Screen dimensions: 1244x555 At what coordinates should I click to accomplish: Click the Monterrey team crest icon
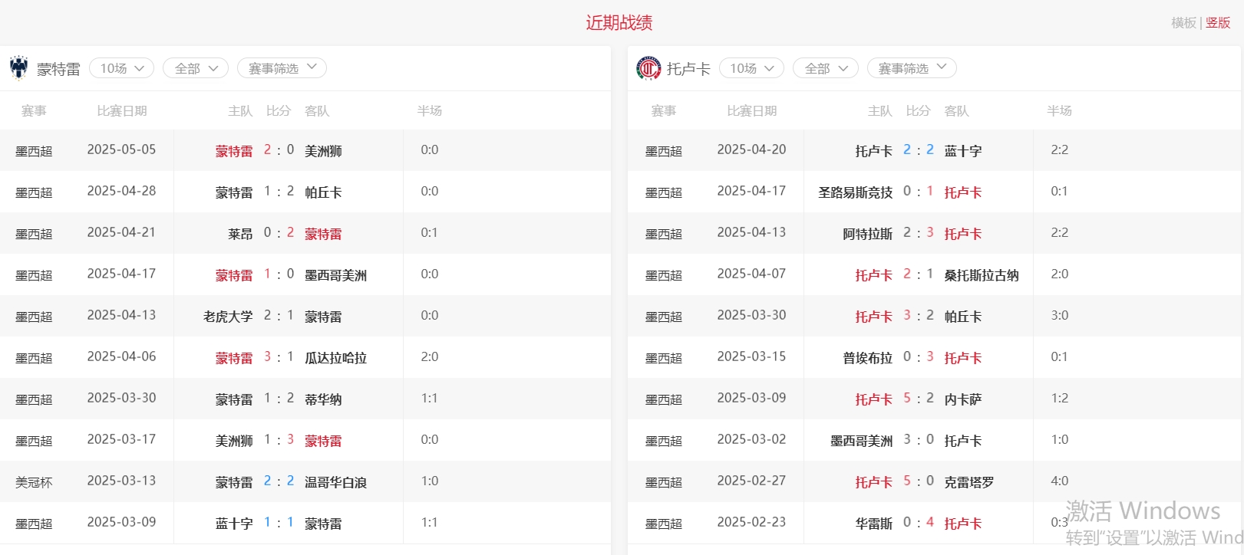coord(19,68)
